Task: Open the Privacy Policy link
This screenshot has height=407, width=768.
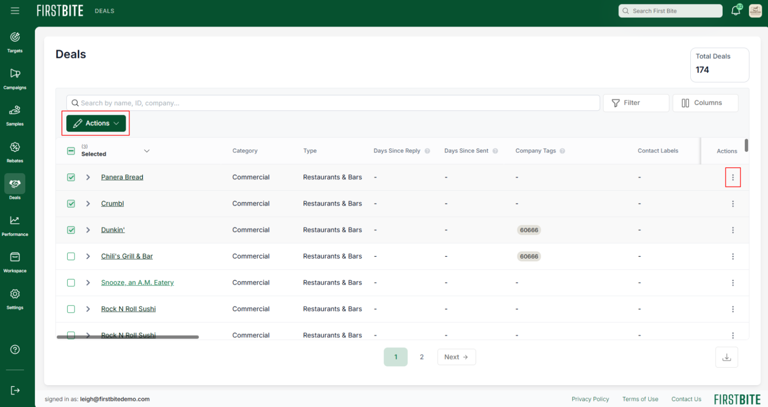Action: click(590, 399)
